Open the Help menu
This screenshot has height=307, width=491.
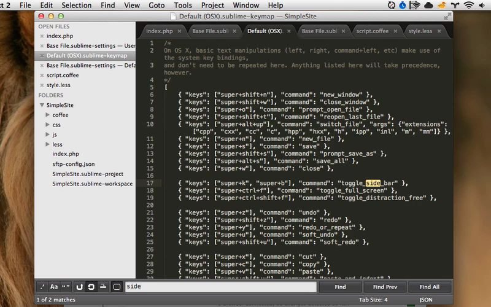pos(276,6)
